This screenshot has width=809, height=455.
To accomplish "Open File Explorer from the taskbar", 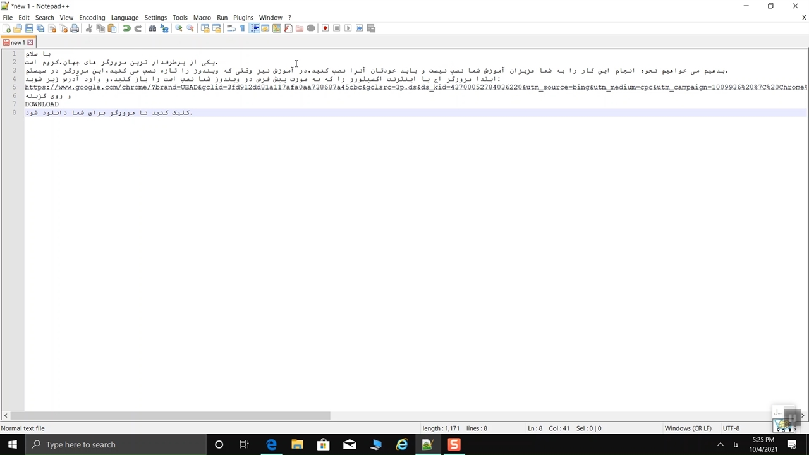I will coord(297,445).
